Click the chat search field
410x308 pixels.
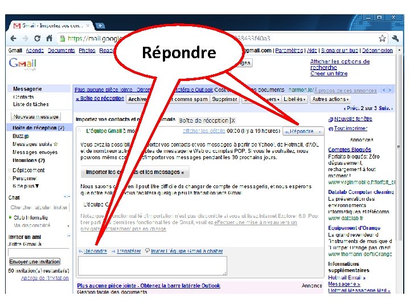(39, 208)
